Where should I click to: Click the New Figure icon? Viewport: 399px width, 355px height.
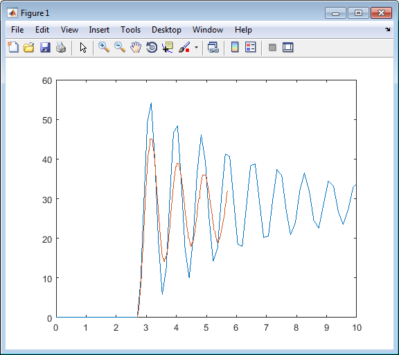click(x=13, y=47)
